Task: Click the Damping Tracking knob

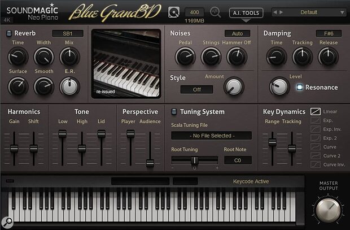Action: point(302,57)
